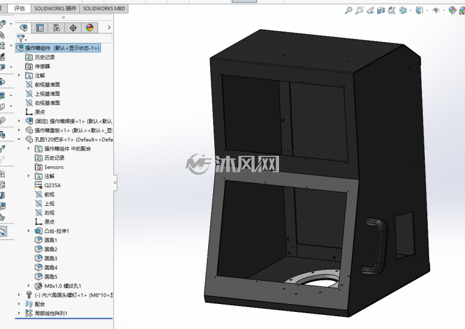Screen dimensions: 465x329
Task: Click the feature tree panel collapse handle
Action: pos(115,183)
